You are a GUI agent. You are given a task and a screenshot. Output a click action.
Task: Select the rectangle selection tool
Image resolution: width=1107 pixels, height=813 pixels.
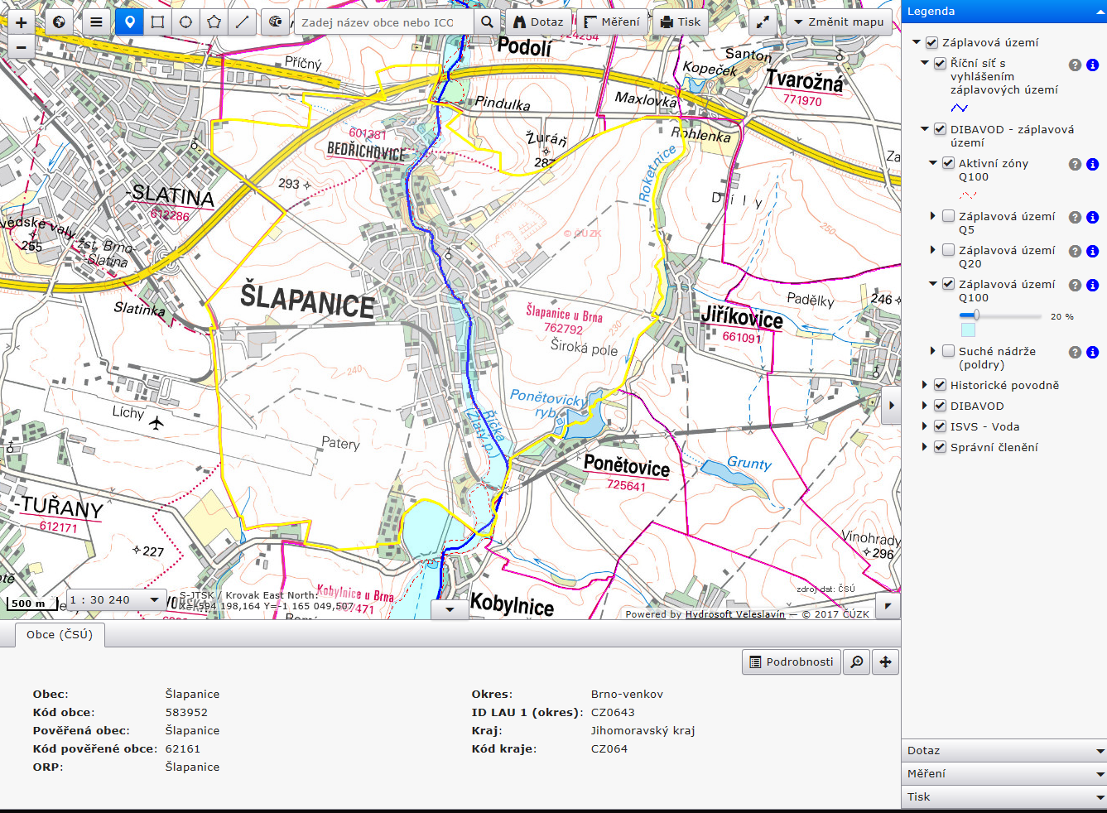tap(157, 22)
